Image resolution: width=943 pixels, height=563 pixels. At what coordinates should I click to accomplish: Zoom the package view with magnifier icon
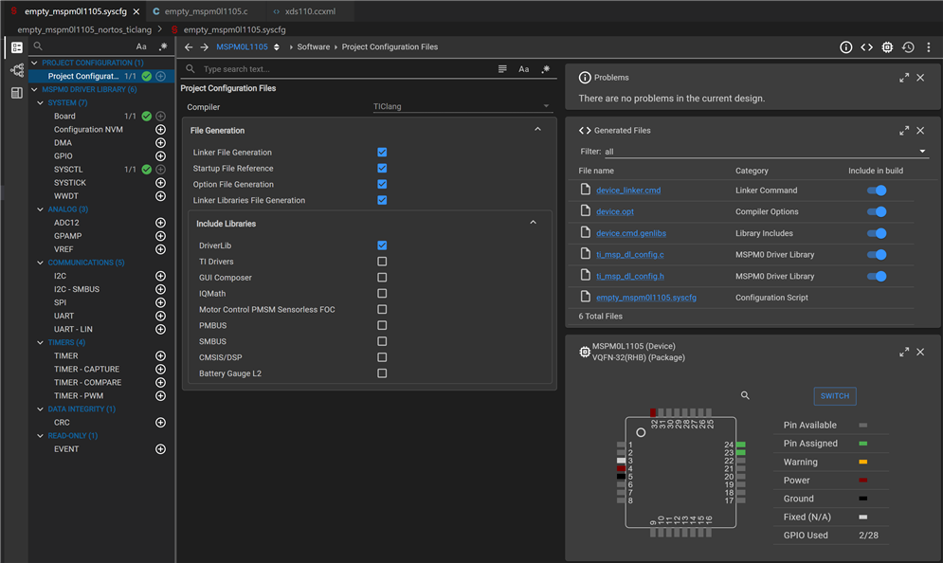pyautogui.click(x=745, y=395)
